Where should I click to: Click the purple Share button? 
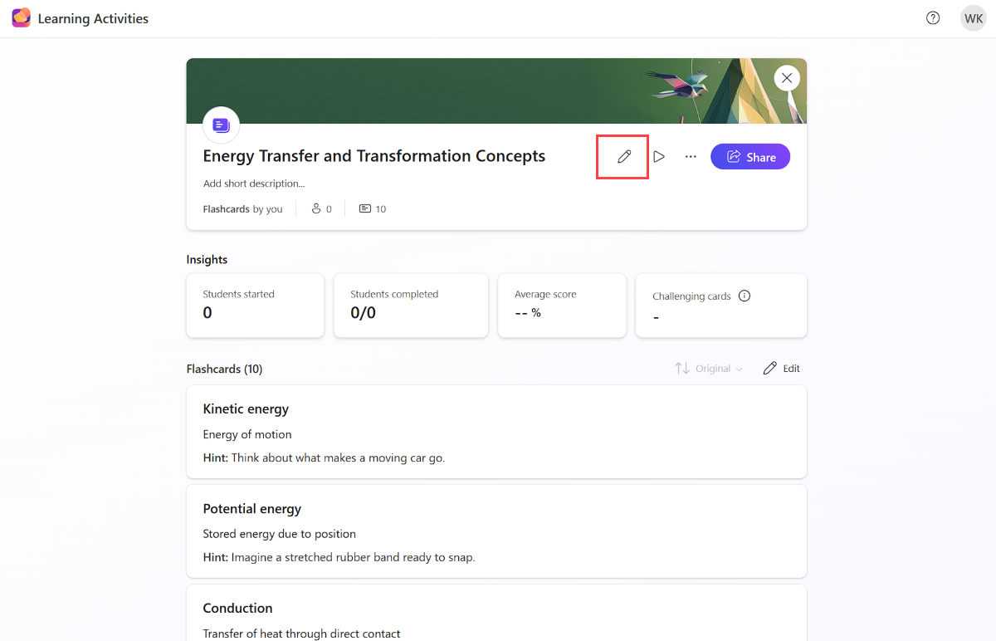click(750, 157)
